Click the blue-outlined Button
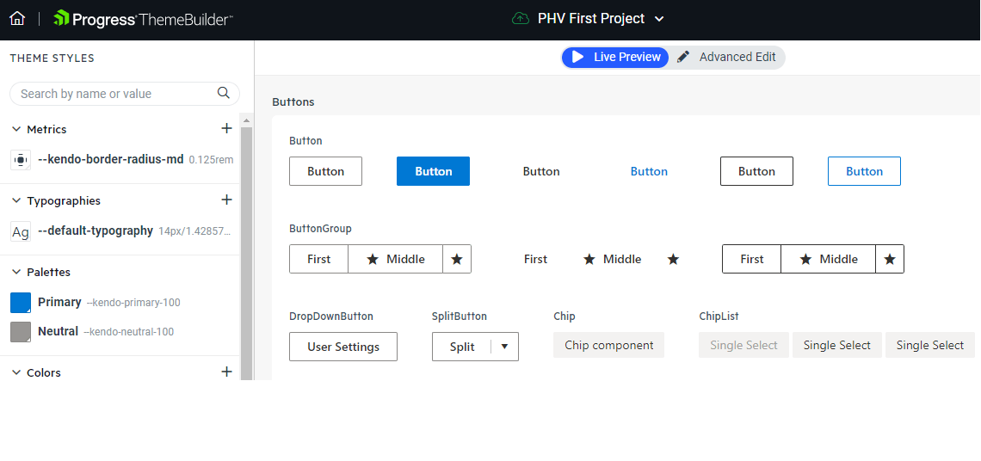 tap(864, 171)
